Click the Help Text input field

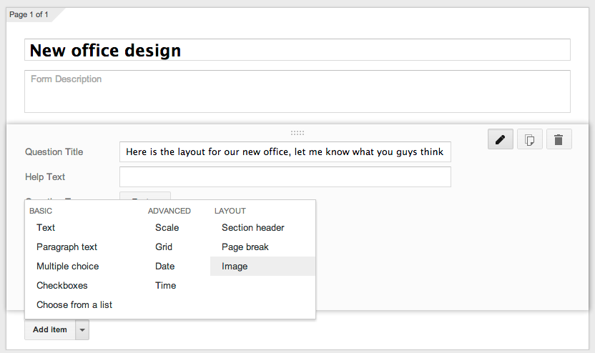[x=285, y=176]
